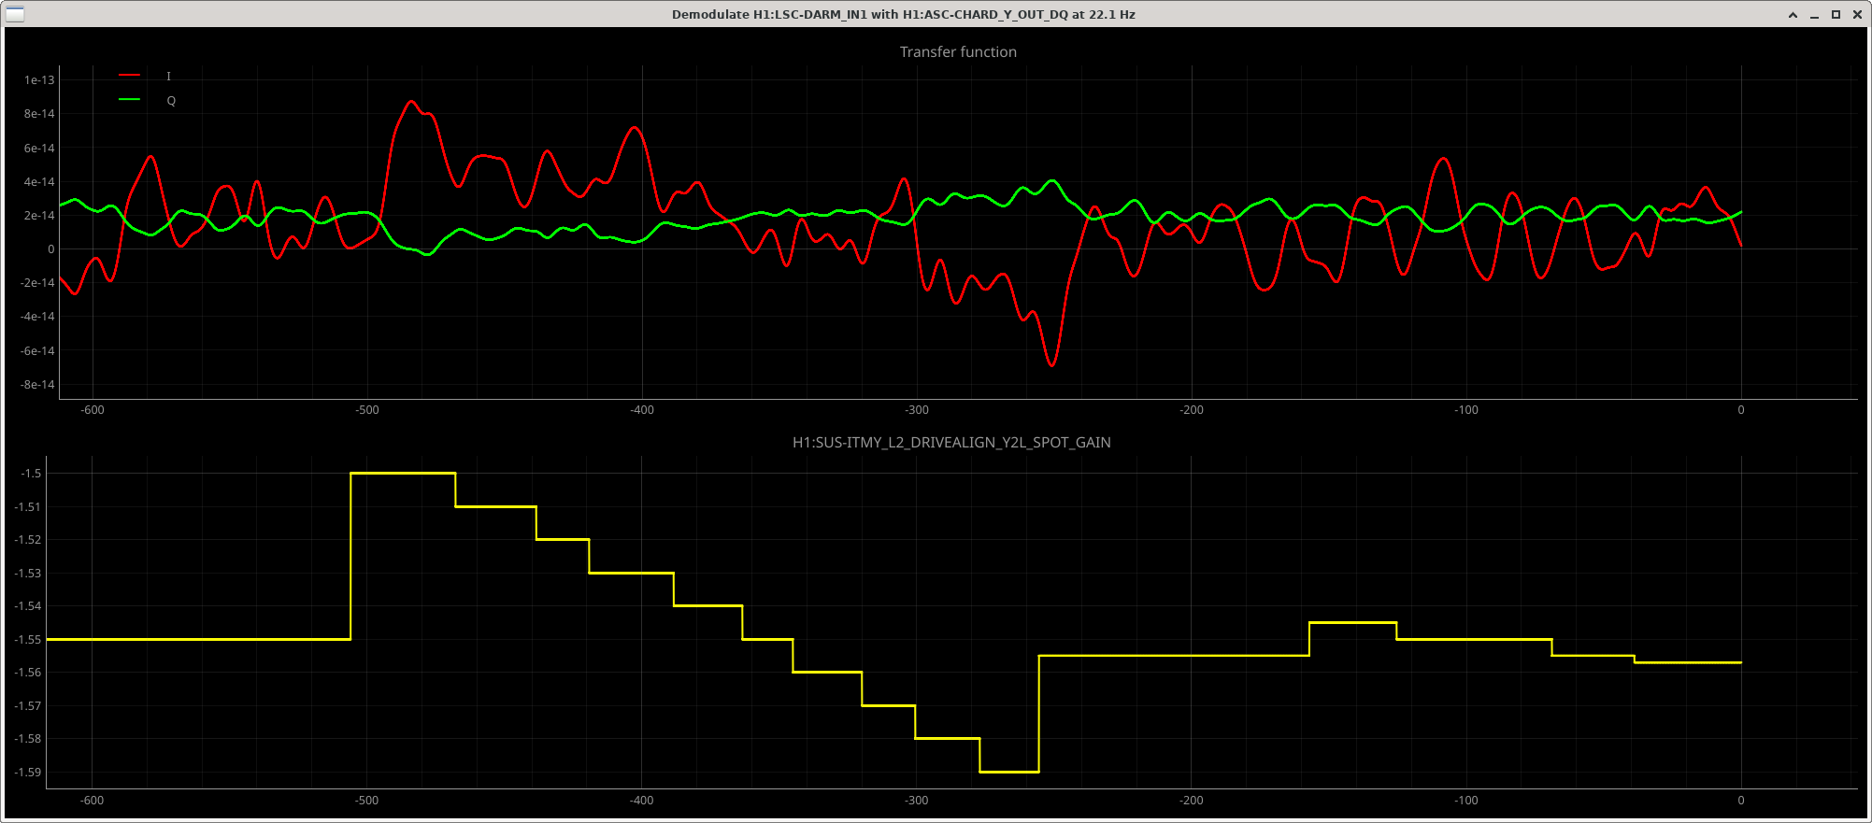
Task: Open the window menu icon in title bar
Action: pos(14,14)
